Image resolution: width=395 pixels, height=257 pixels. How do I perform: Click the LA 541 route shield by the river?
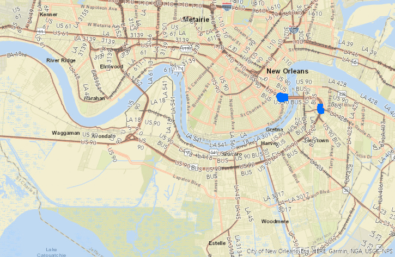tap(214, 152)
